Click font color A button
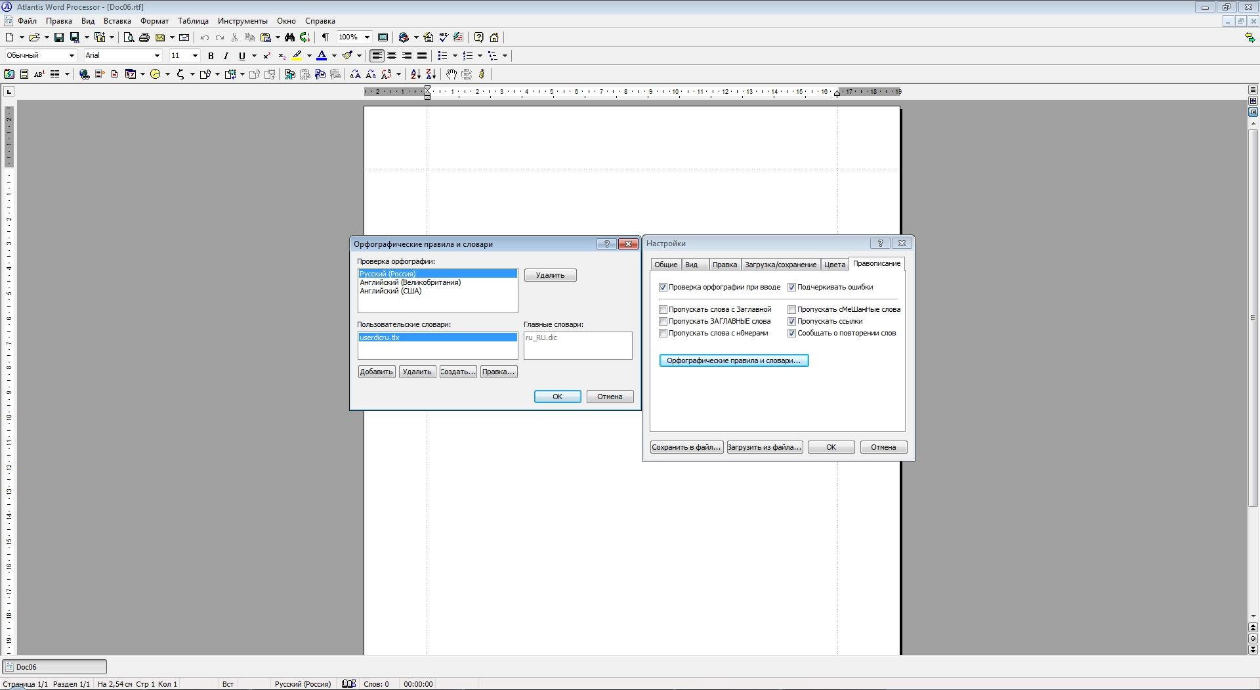 pos(322,56)
